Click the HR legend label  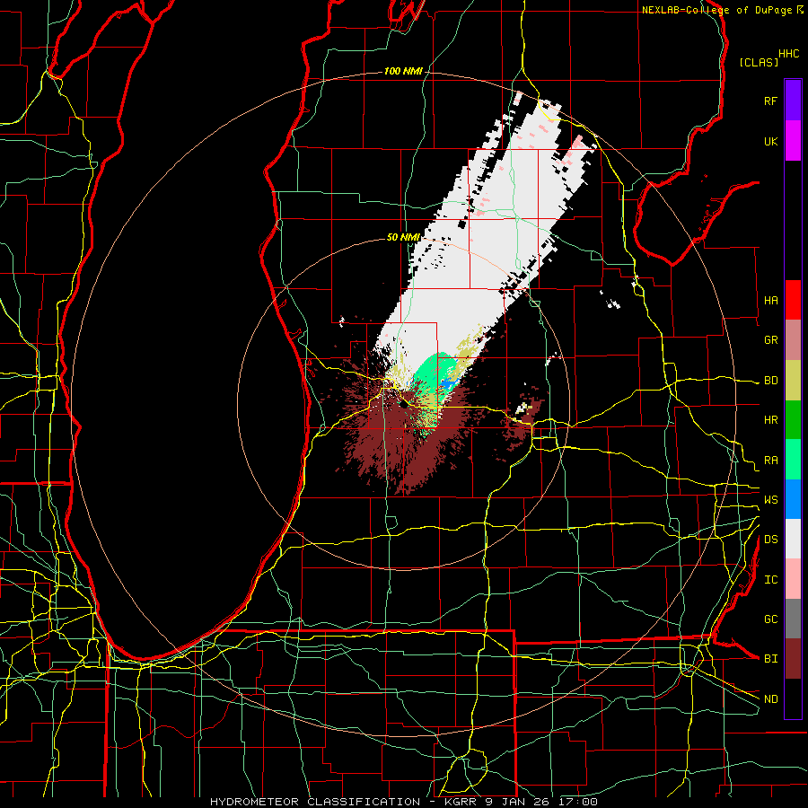[770, 420]
